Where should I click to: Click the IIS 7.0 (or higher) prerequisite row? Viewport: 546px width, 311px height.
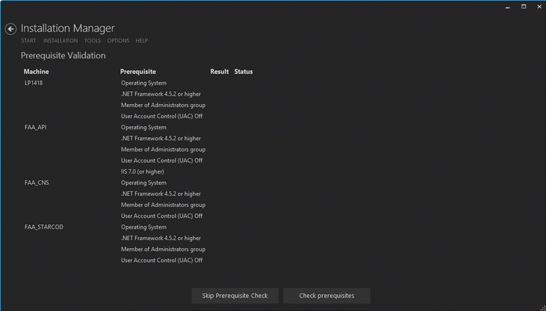tap(142, 172)
